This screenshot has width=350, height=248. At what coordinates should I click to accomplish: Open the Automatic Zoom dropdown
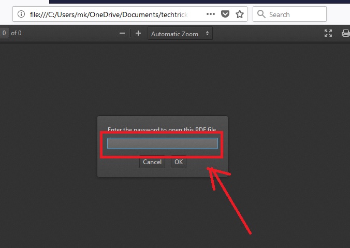179,34
